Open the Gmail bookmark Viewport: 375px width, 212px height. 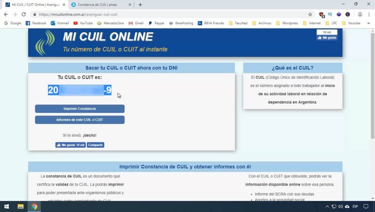pos(136,23)
